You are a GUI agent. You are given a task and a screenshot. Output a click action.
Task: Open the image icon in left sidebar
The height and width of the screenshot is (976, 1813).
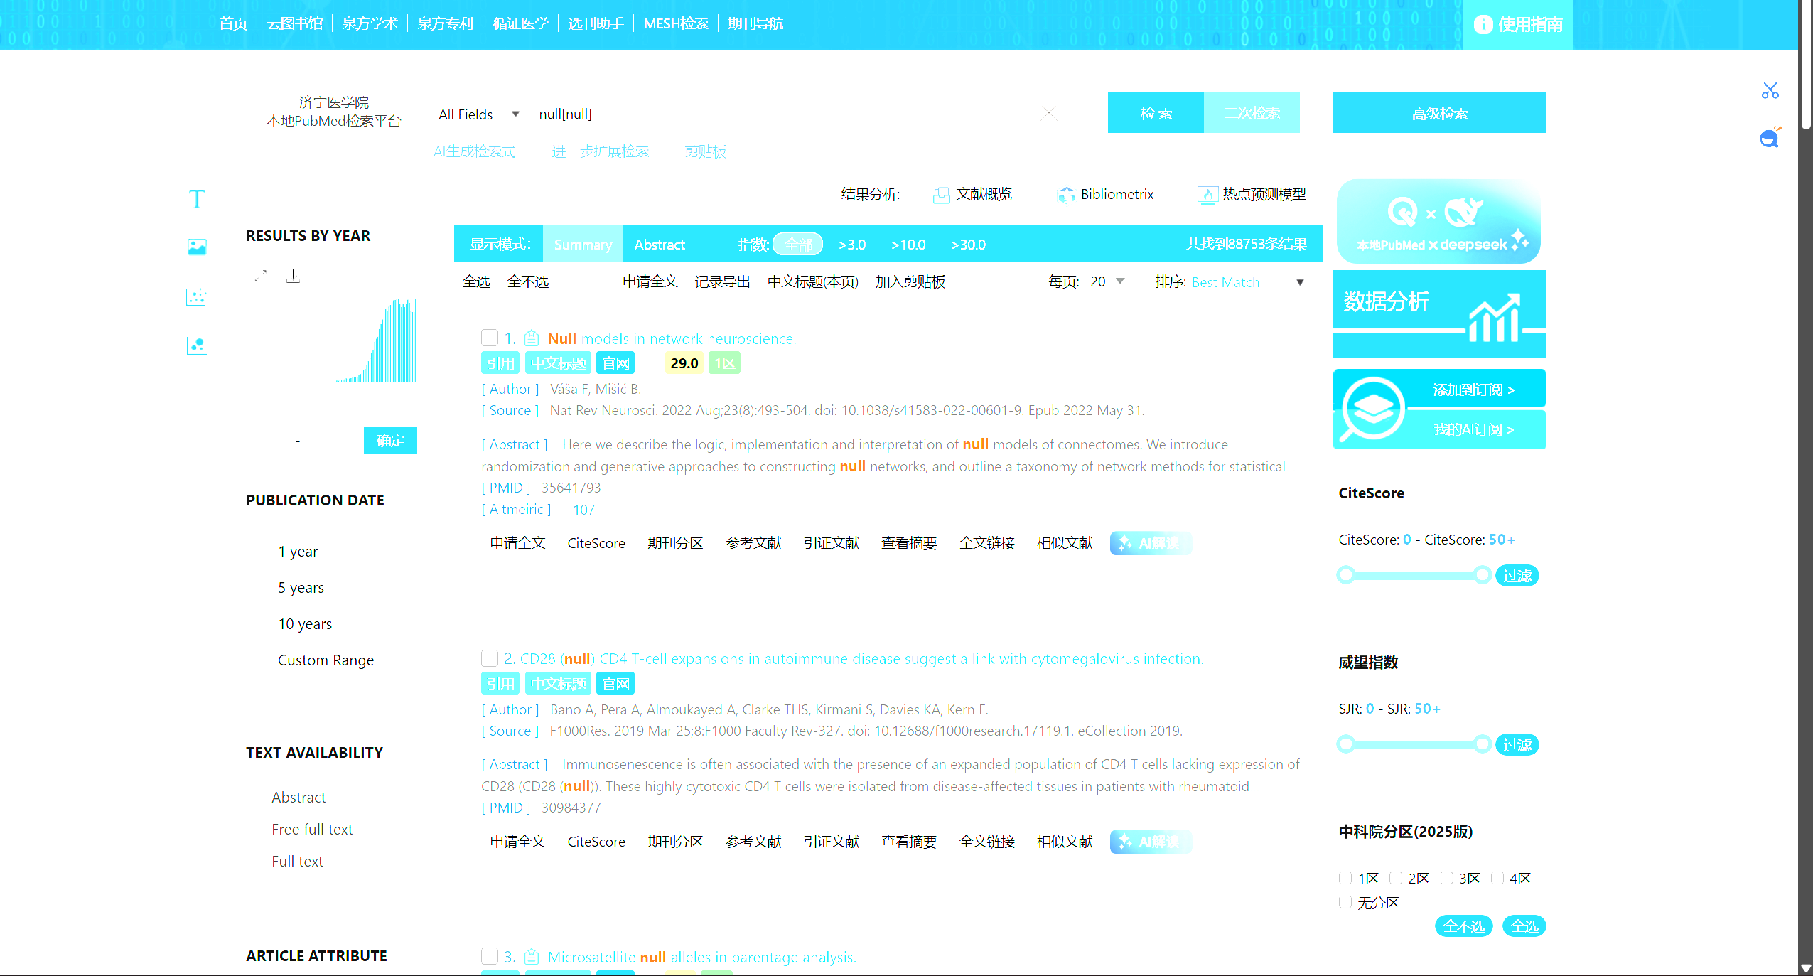pos(197,247)
